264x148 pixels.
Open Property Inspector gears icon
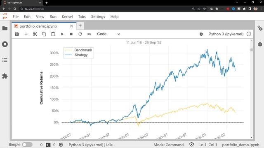260,28
